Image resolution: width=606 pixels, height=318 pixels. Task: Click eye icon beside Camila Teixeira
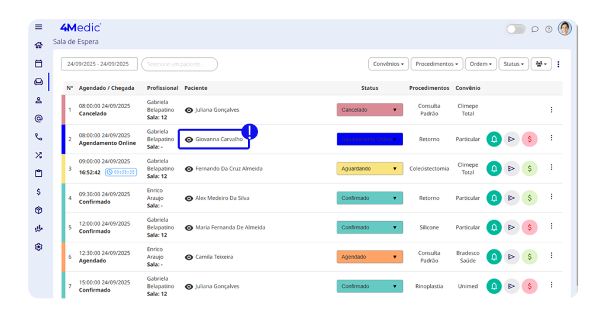pyautogui.click(x=189, y=257)
